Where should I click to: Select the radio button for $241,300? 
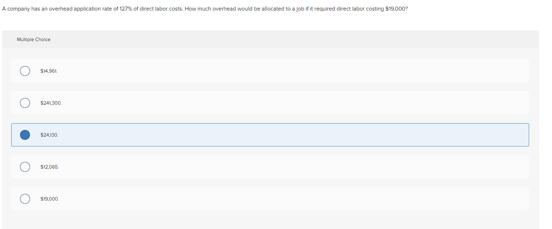(x=25, y=103)
